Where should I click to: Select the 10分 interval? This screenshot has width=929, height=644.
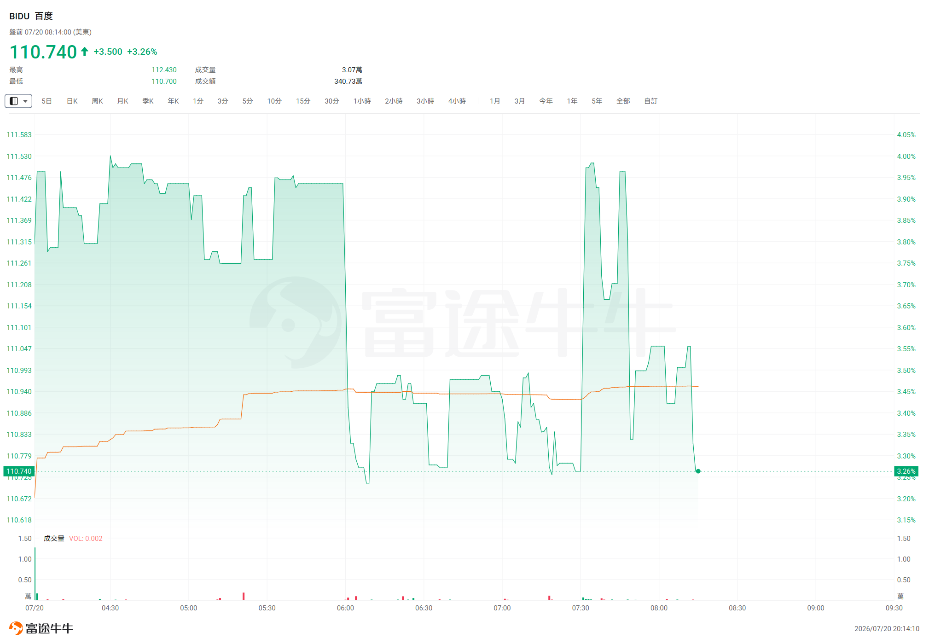[274, 101]
